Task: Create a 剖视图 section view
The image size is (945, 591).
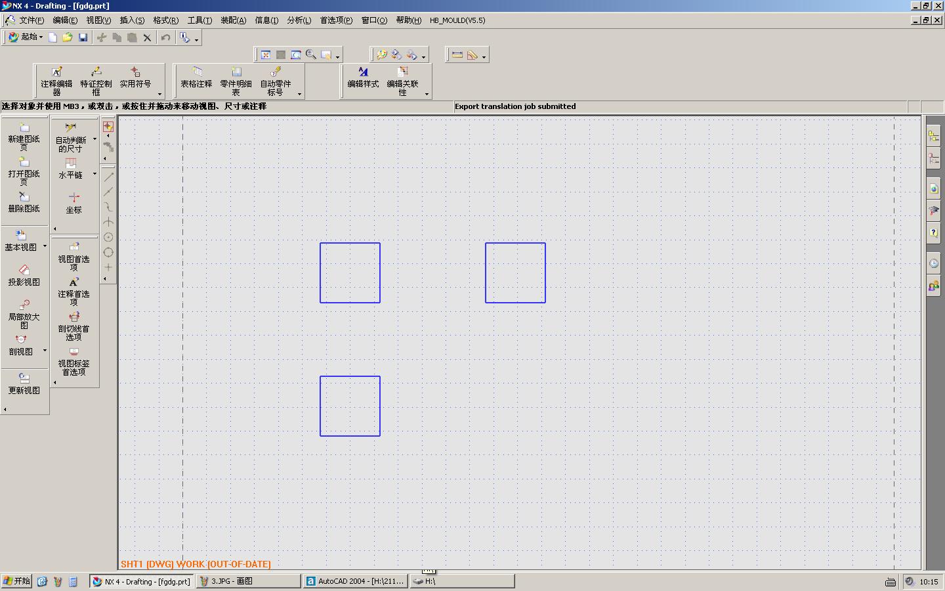Action: pos(20,345)
